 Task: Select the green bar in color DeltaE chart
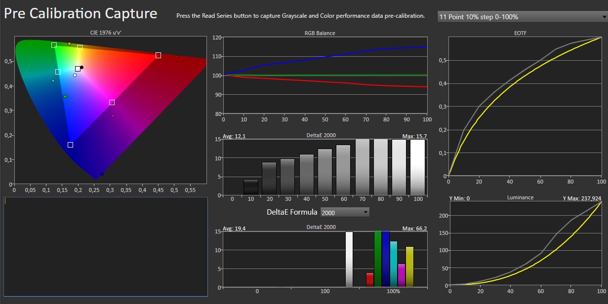point(378,259)
